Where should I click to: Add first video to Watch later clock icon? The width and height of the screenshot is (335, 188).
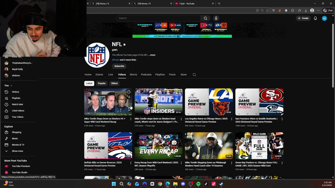coord(129,92)
